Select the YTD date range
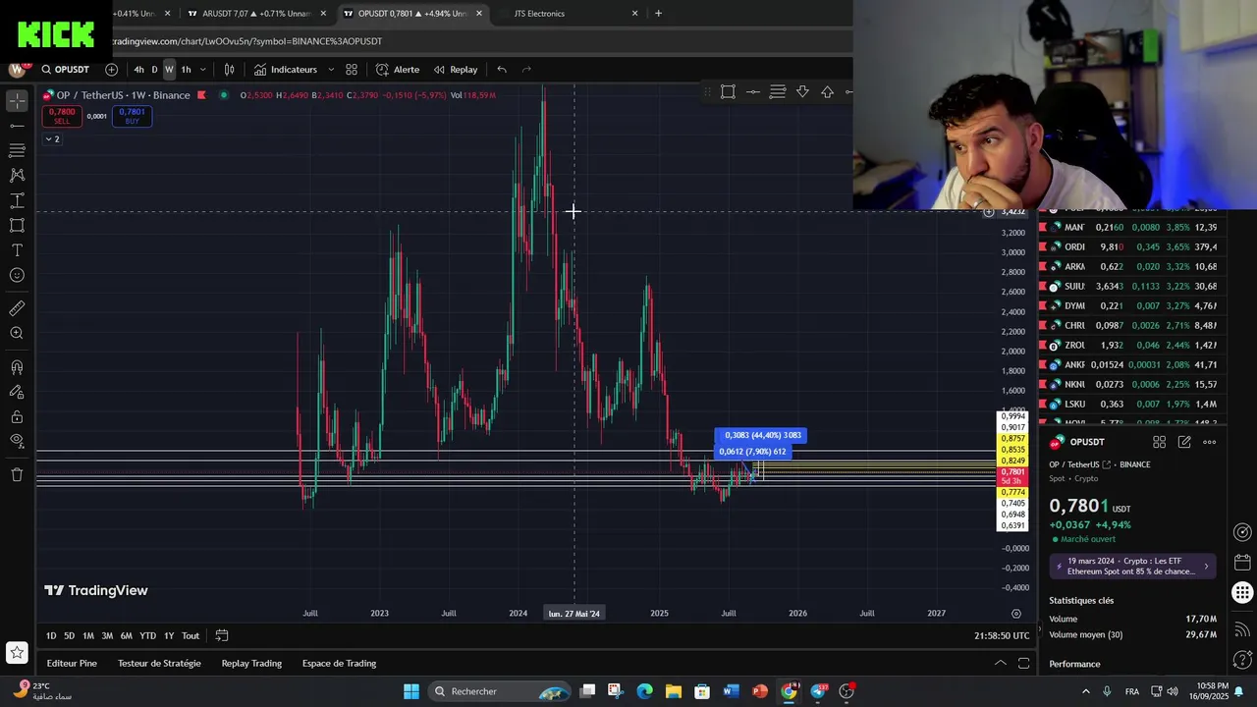The image size is (1257, 707). point(147,635)
